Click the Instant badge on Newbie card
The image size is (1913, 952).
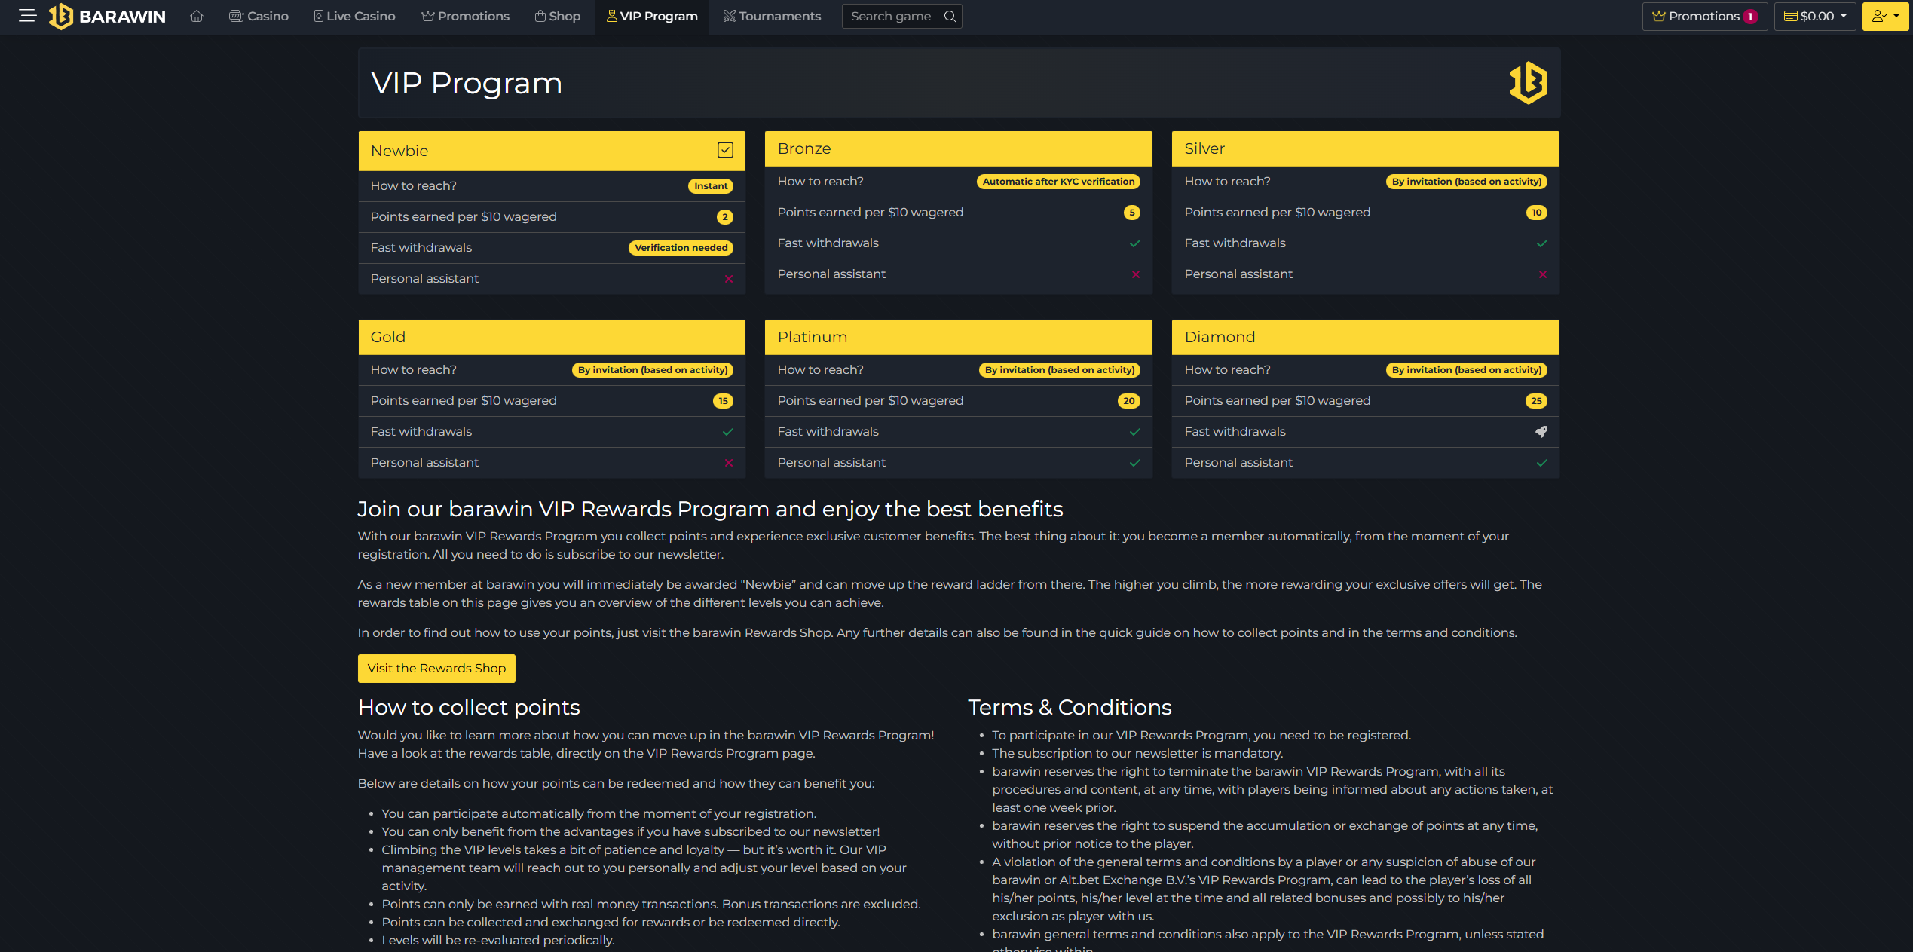point(709,185)
